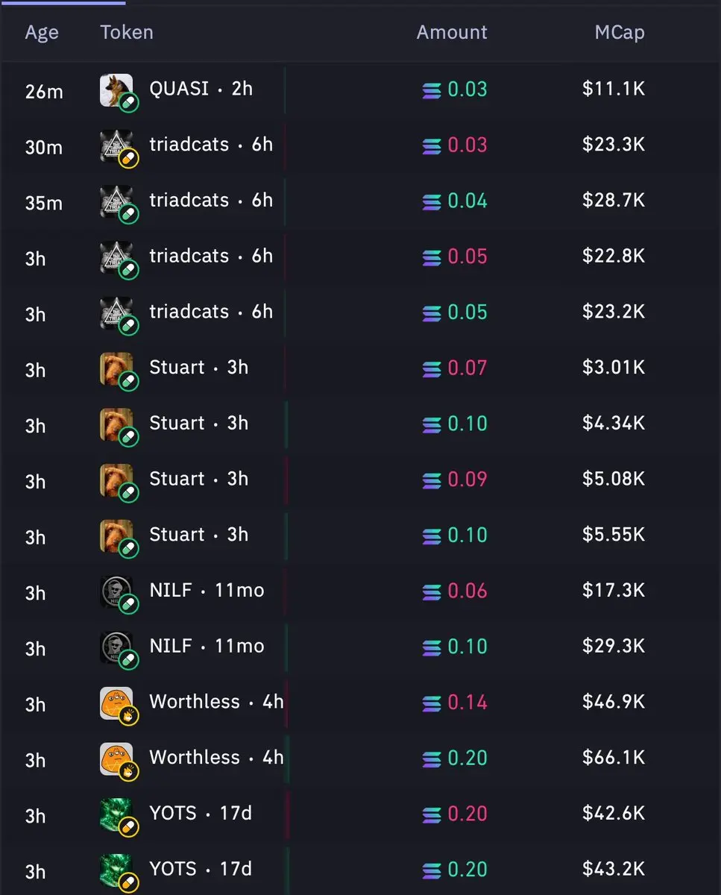Open the QUASI token dog avatar

(x=116, y=89)
